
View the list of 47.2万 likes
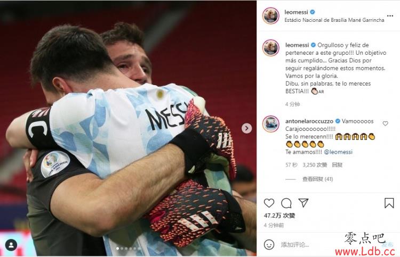pyautogui.click(x=279, y=215)
